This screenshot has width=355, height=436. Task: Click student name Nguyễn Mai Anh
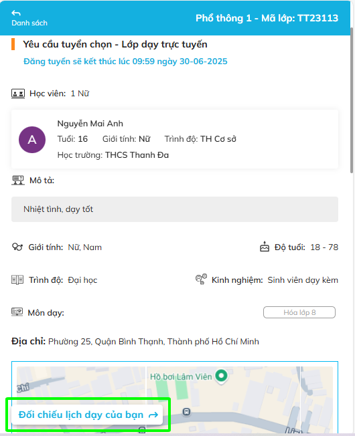click(x=90, y=124)
